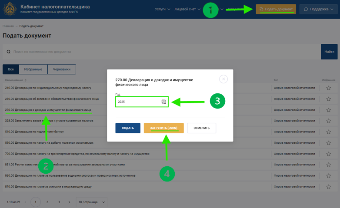Viewport: 340px width, 208px height.
Task: Click the taxpayer cabinet logo emblem
Action: point(10,9)
